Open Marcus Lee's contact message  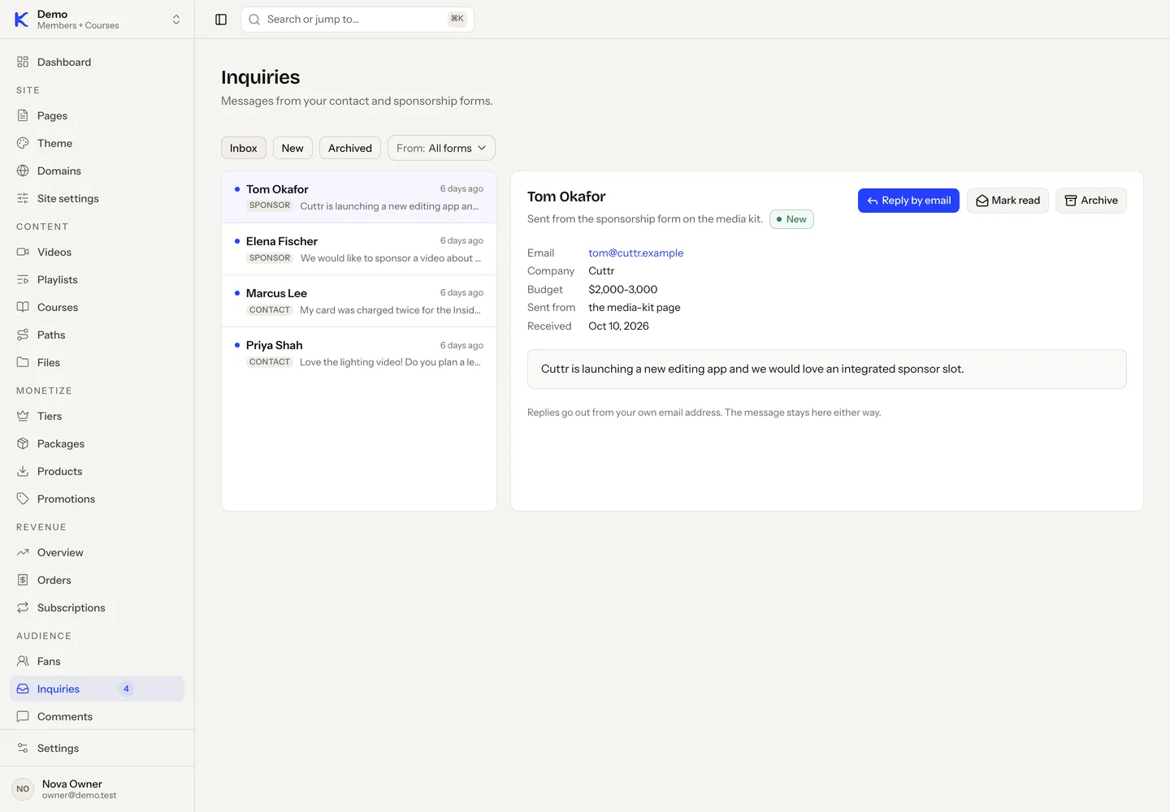click(x=359, y=301)
